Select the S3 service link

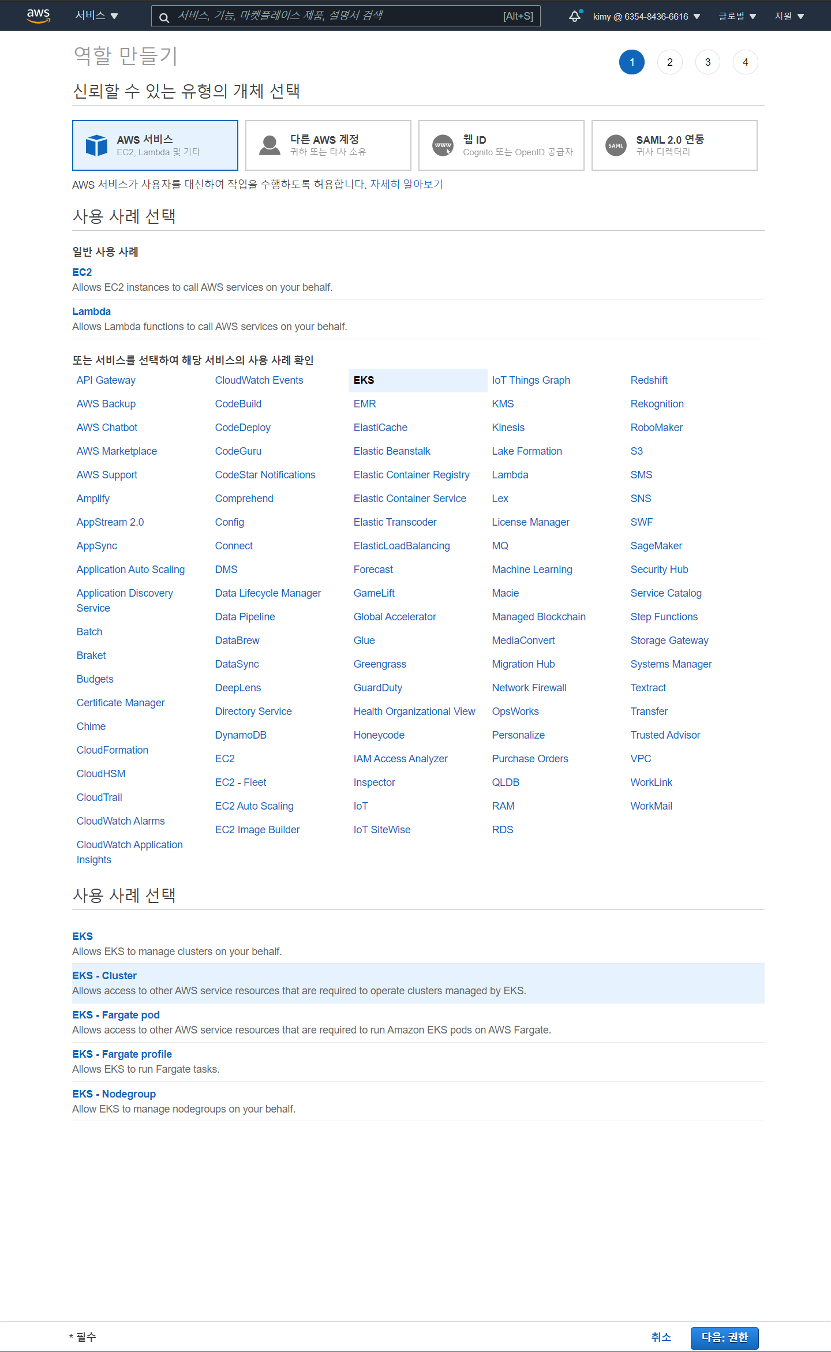[637, 451]
